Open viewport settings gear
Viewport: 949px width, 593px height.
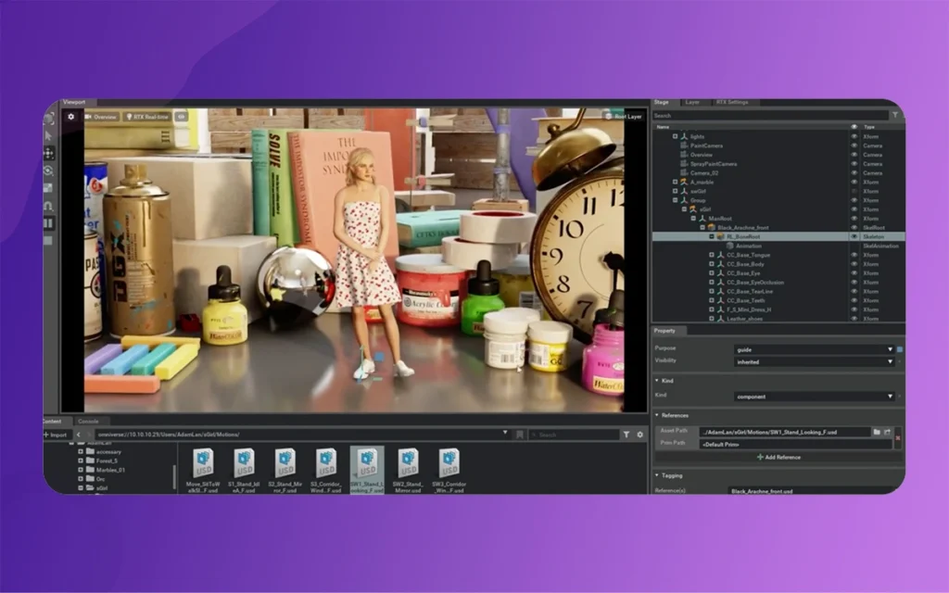coord(70,117)
